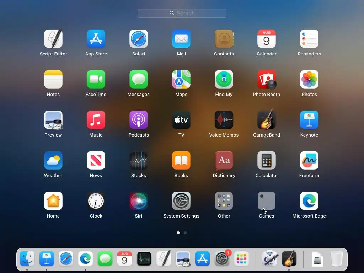Click Launchpad icon in the Dock
The height and width of the screenshot is (273, 364).
pyautogui.click(x=241, y=259)
